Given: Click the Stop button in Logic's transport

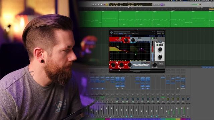Looking at the screenshot, I should 99,5.
